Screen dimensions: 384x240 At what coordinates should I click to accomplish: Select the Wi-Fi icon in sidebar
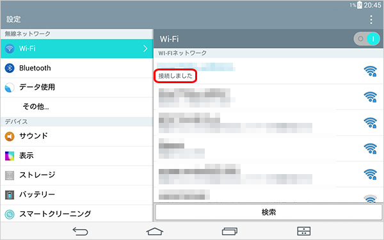point(10,49)
